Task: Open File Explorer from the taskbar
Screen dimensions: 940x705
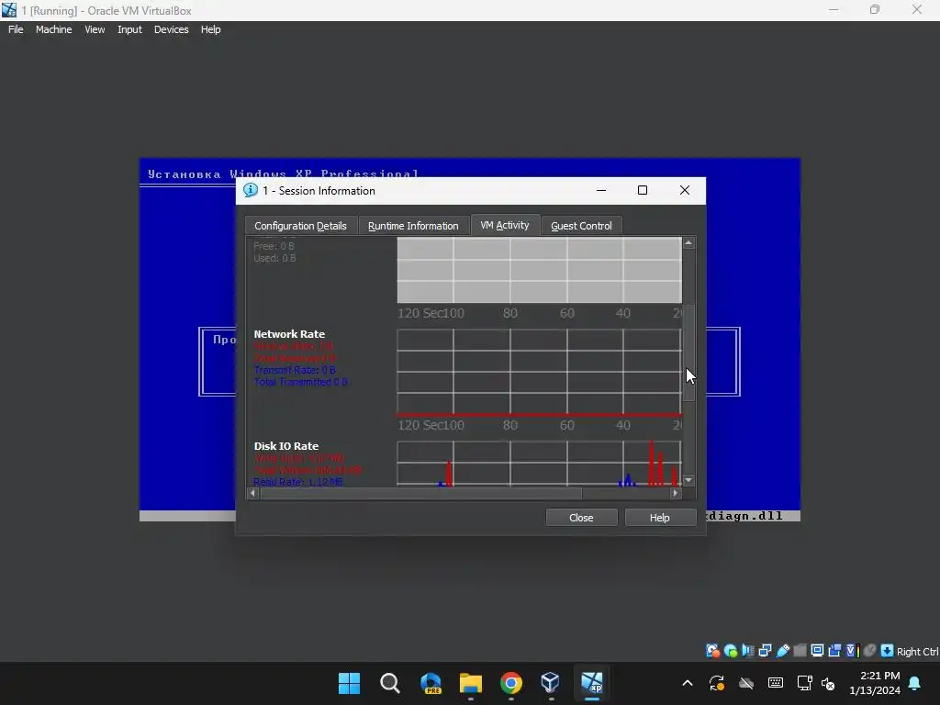Action: click(x=471, y=683)
